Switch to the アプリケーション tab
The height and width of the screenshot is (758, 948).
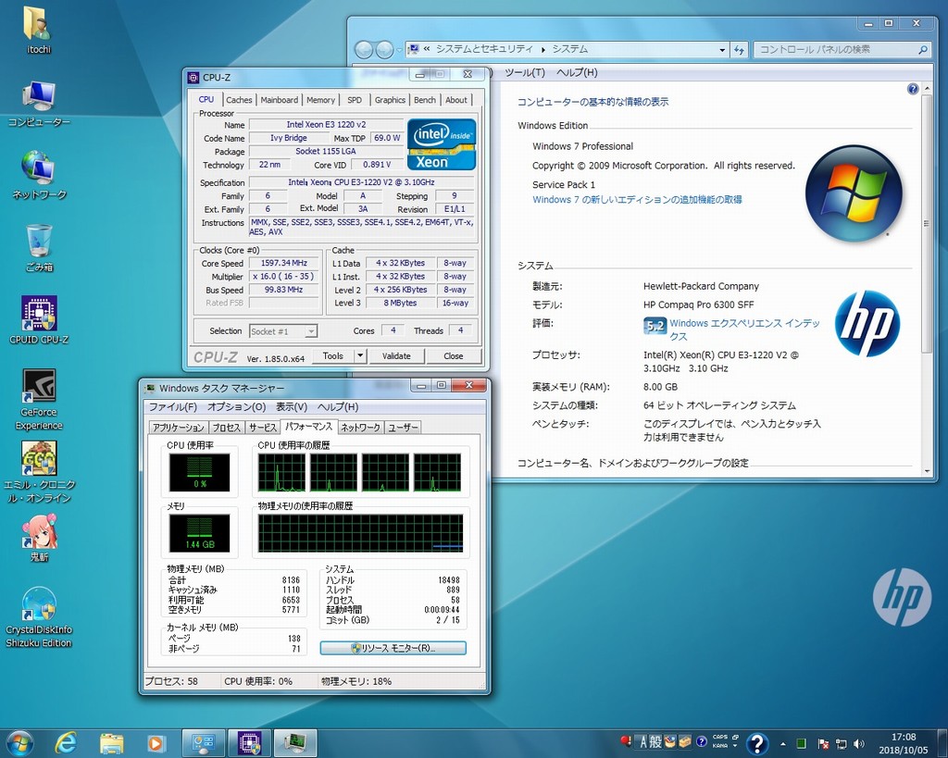(179, 428)
